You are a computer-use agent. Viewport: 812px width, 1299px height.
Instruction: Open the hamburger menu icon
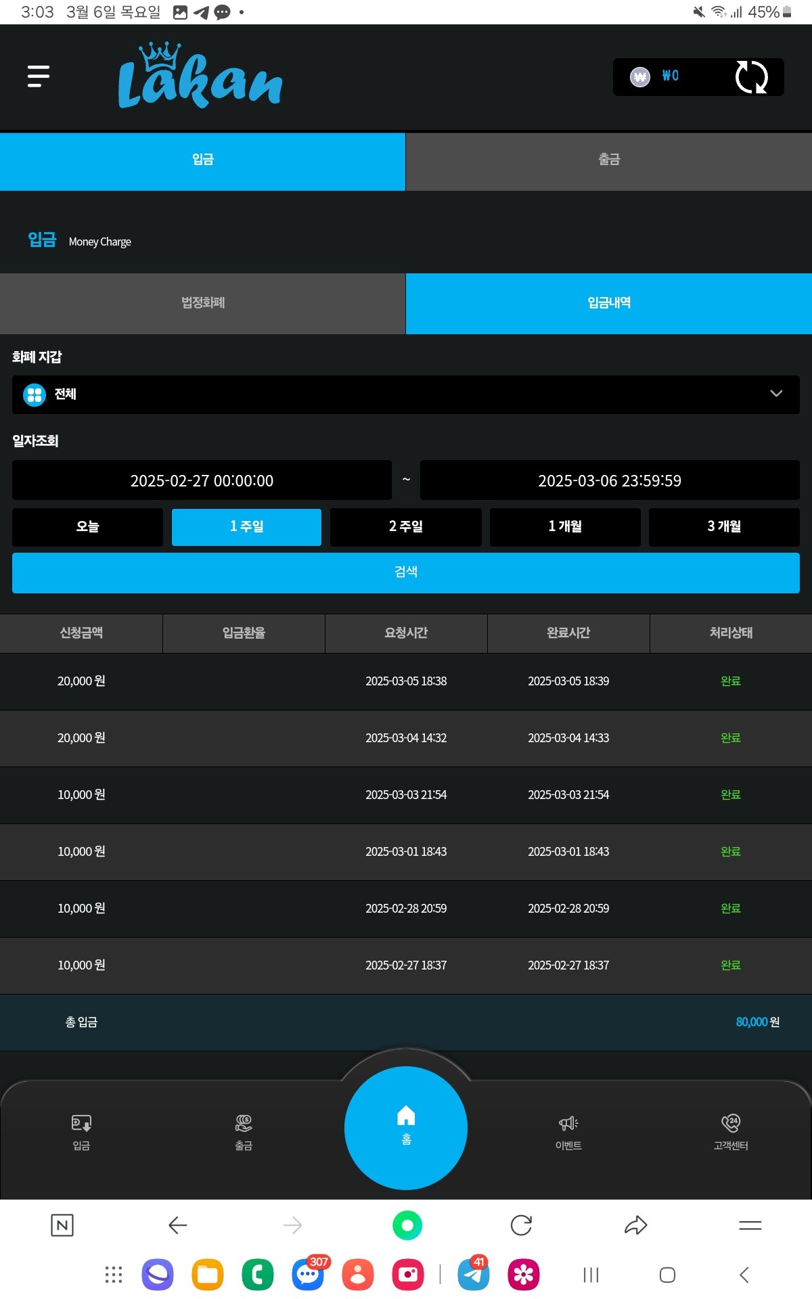click(39, 76)
